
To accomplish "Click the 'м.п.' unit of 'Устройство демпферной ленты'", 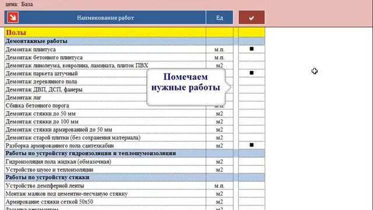I will pyautogui.click(x=219, y=185).
